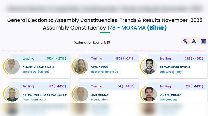
Task: Open Anil Kumar's candidate photo
Action: (x=81, y=94)
